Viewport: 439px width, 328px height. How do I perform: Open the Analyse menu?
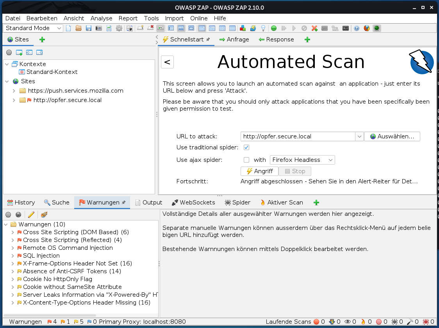(x=101, y=18)
